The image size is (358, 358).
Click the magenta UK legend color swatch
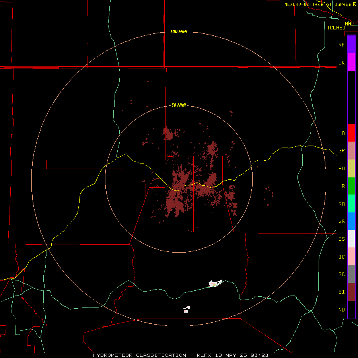(x=351, y=62)
